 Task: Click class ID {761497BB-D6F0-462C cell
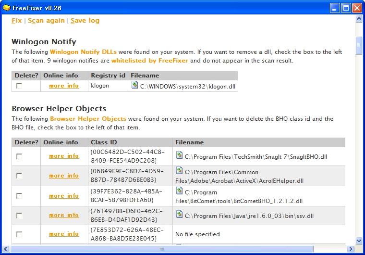click(x=130, y=216)
